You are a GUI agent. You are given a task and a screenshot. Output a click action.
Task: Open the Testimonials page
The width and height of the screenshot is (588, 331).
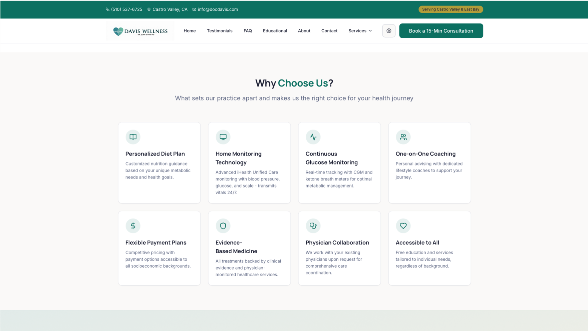[219, 31]
